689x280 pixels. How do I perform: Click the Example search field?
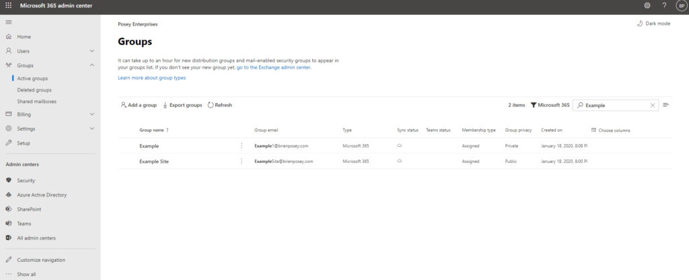point(615,105)
